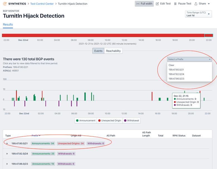217x169 pixels.
Task: Click the Pause Test button
Action: pos(183,4)
